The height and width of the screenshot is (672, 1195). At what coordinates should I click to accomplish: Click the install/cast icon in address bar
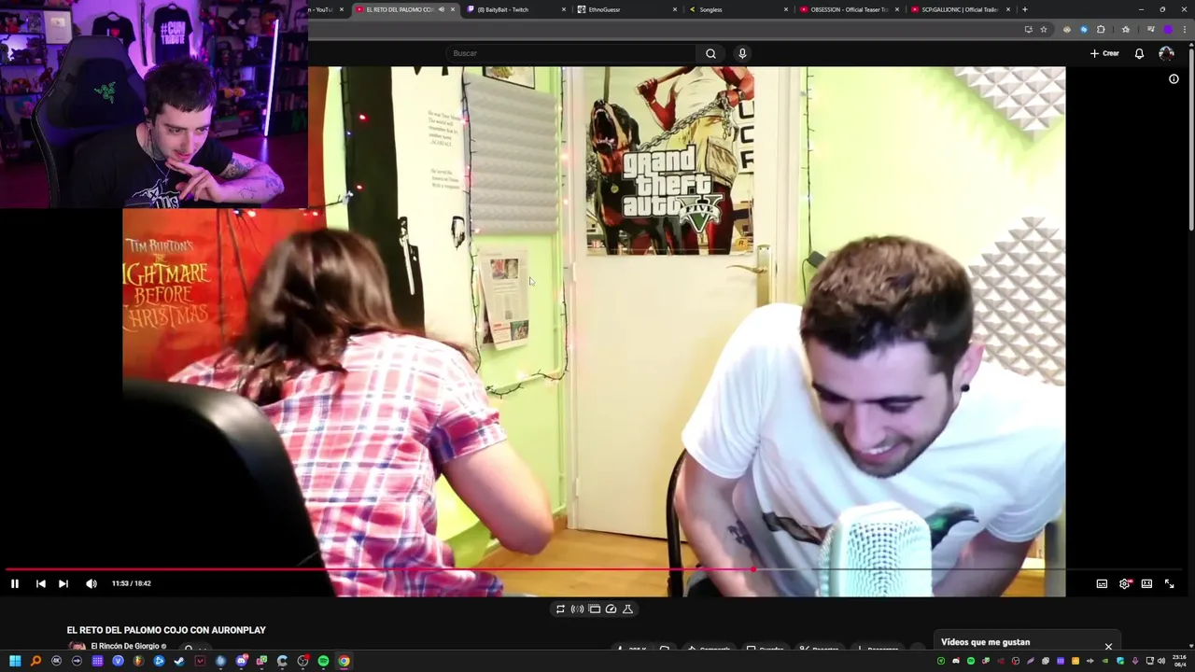coord(1029,29)
